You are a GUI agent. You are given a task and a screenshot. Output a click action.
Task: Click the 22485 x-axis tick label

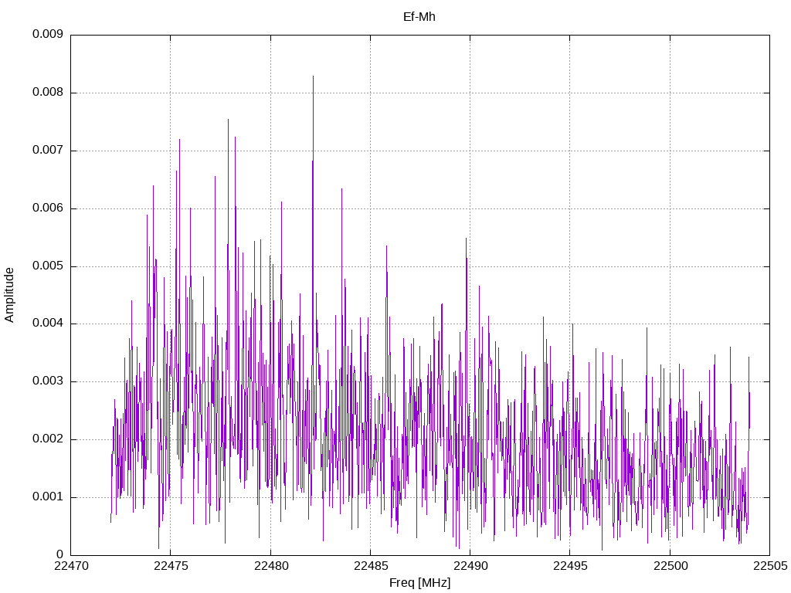[x=371, y=566]
